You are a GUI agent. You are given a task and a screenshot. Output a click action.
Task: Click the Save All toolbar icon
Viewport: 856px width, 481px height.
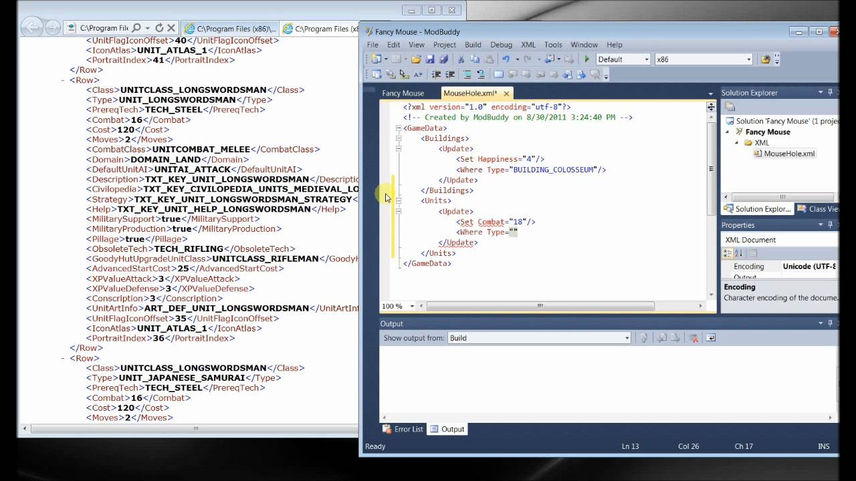tap(443, 59)
